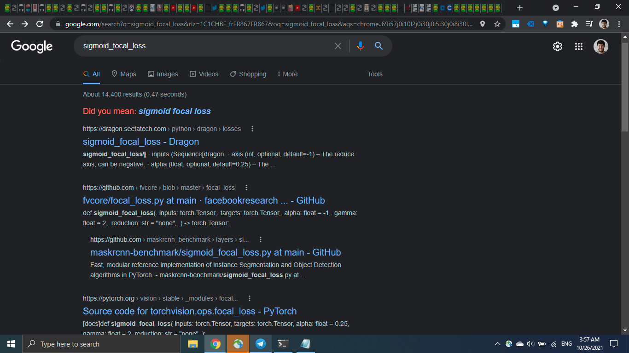Click the blue folder extension icon
The height and width of the screenshot is (353, 629).
click(516, 24)
